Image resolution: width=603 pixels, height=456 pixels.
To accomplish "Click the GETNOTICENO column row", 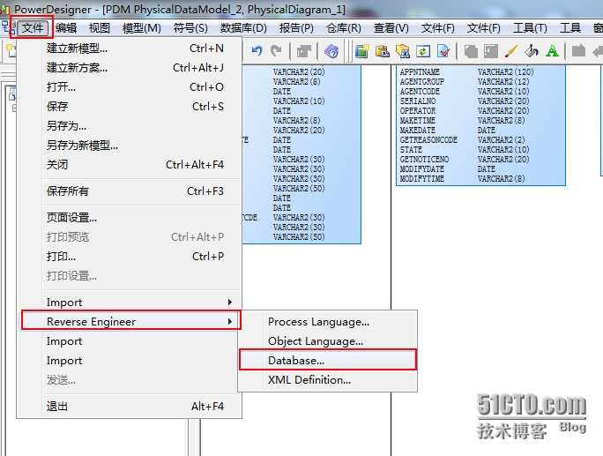I will point(480,159).
